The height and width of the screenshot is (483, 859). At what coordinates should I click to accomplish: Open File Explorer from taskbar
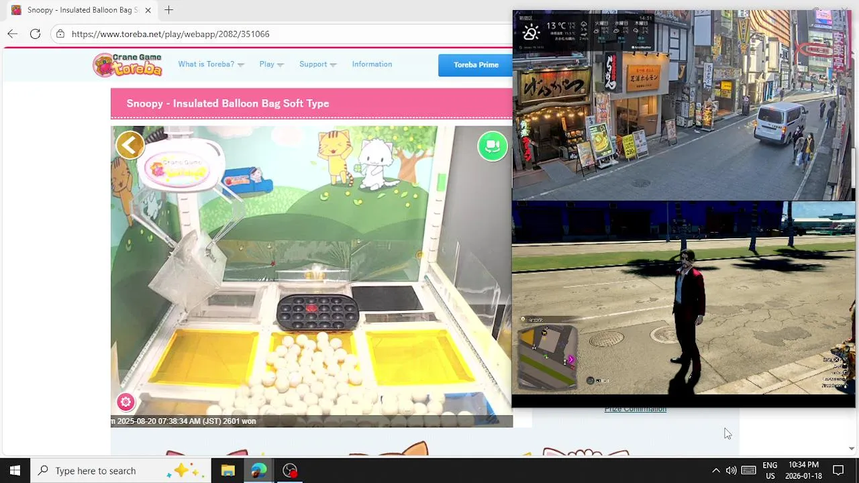point(228,470)
